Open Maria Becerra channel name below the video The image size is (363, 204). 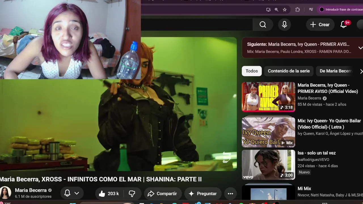pos(31,190)
